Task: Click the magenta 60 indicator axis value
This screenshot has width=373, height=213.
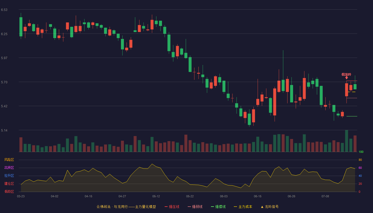Action: click(360, 168)
